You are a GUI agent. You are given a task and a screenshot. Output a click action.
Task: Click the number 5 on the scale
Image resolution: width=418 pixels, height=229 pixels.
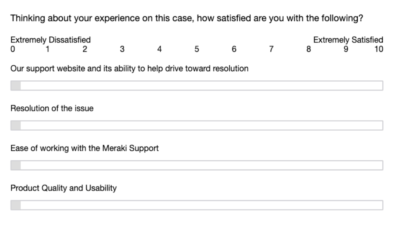(x=197, y=49)
